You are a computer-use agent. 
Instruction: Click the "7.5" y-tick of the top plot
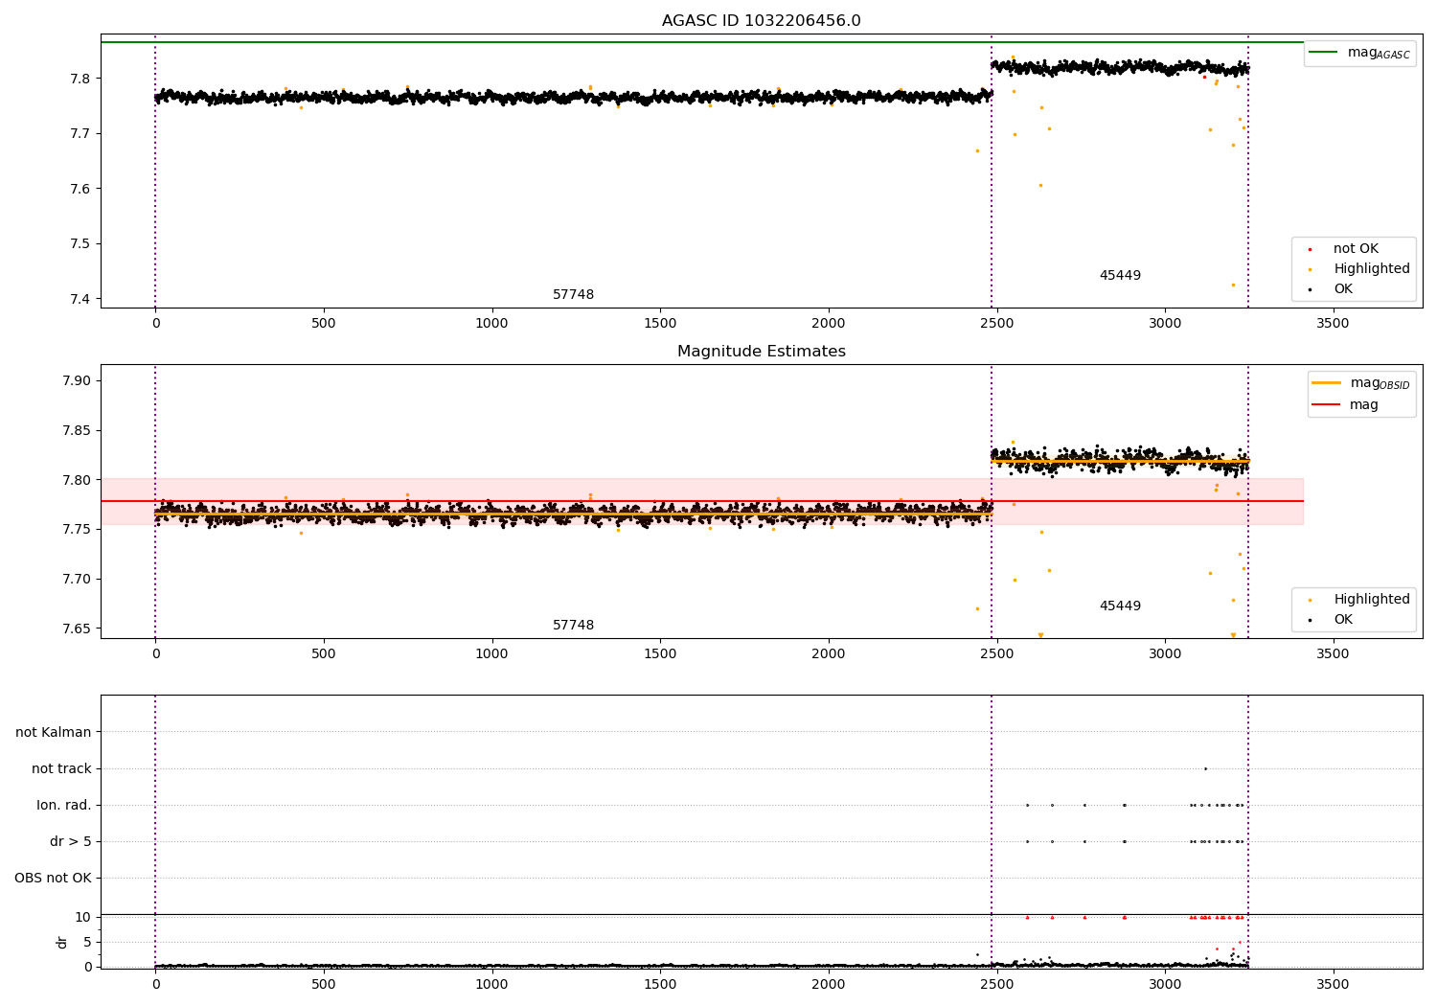click(82, 243)
